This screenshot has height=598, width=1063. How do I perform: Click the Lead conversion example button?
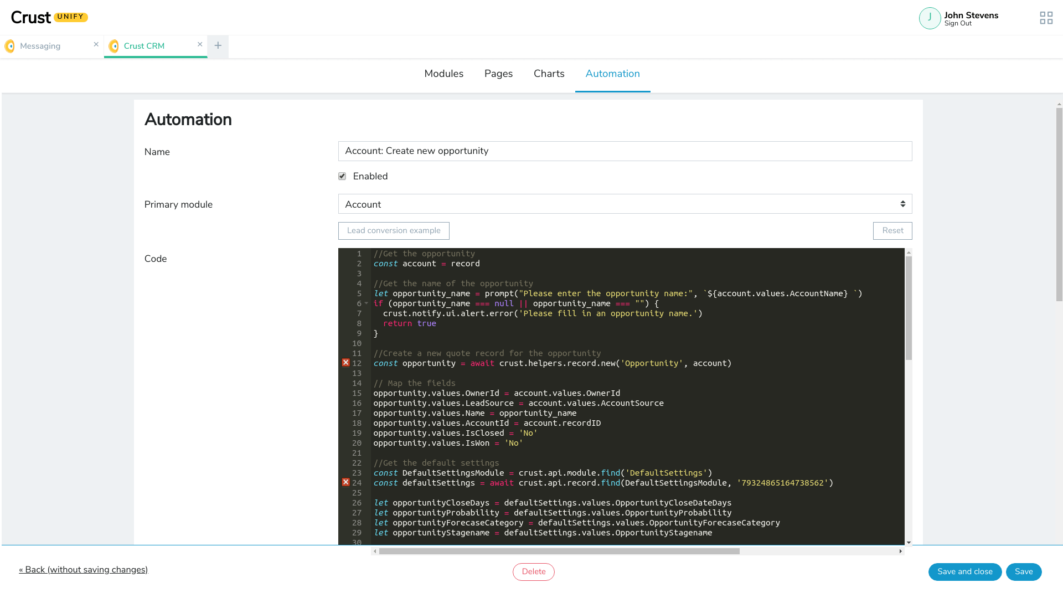click(x=394, y=230)
